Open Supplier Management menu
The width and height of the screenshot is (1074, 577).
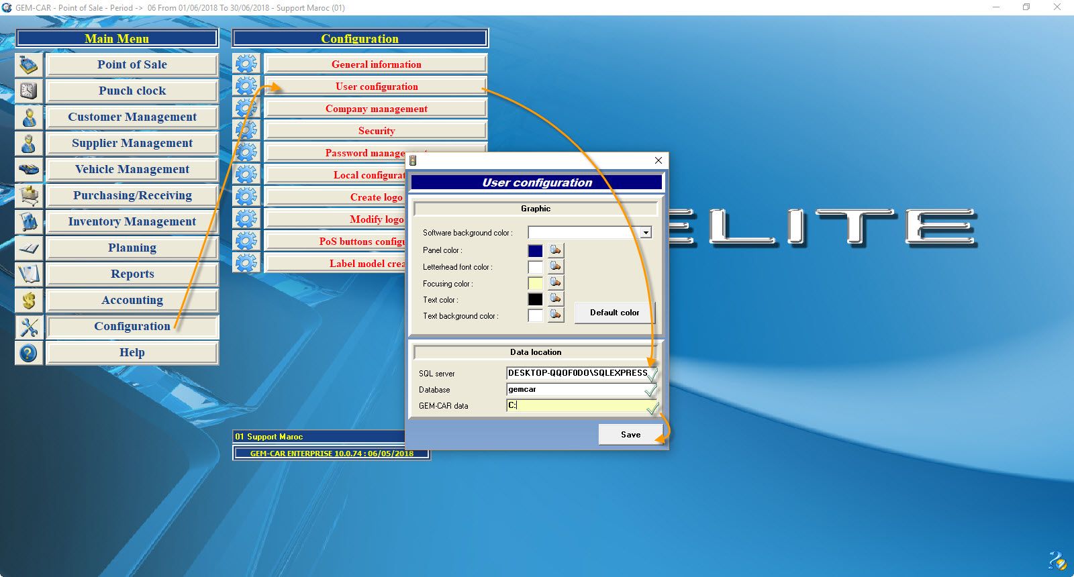[x=132, y=143]
